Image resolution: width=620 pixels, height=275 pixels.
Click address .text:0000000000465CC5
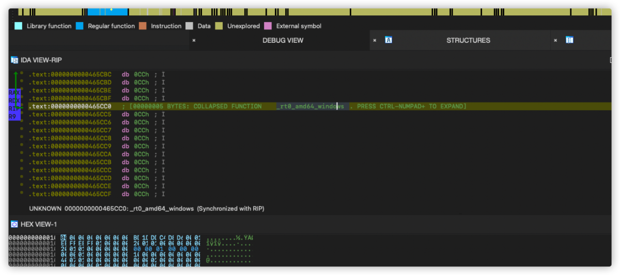70,114
